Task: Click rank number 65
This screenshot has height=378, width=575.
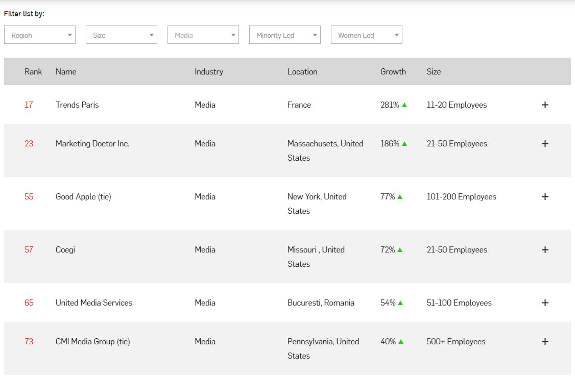Action: click(x=29, y=303)
